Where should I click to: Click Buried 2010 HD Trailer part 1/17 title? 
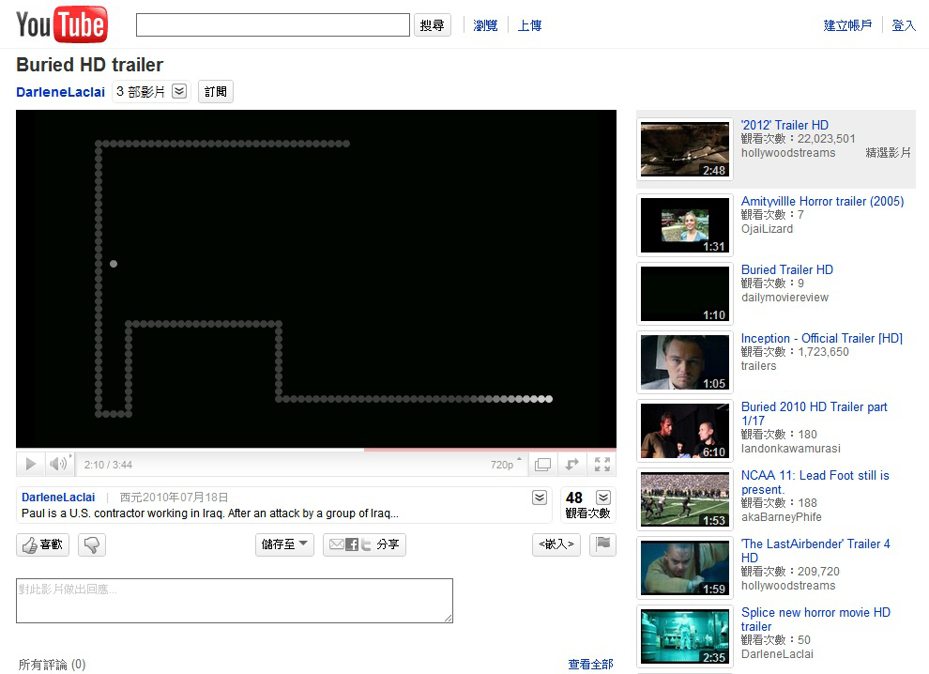click(815, 413)
